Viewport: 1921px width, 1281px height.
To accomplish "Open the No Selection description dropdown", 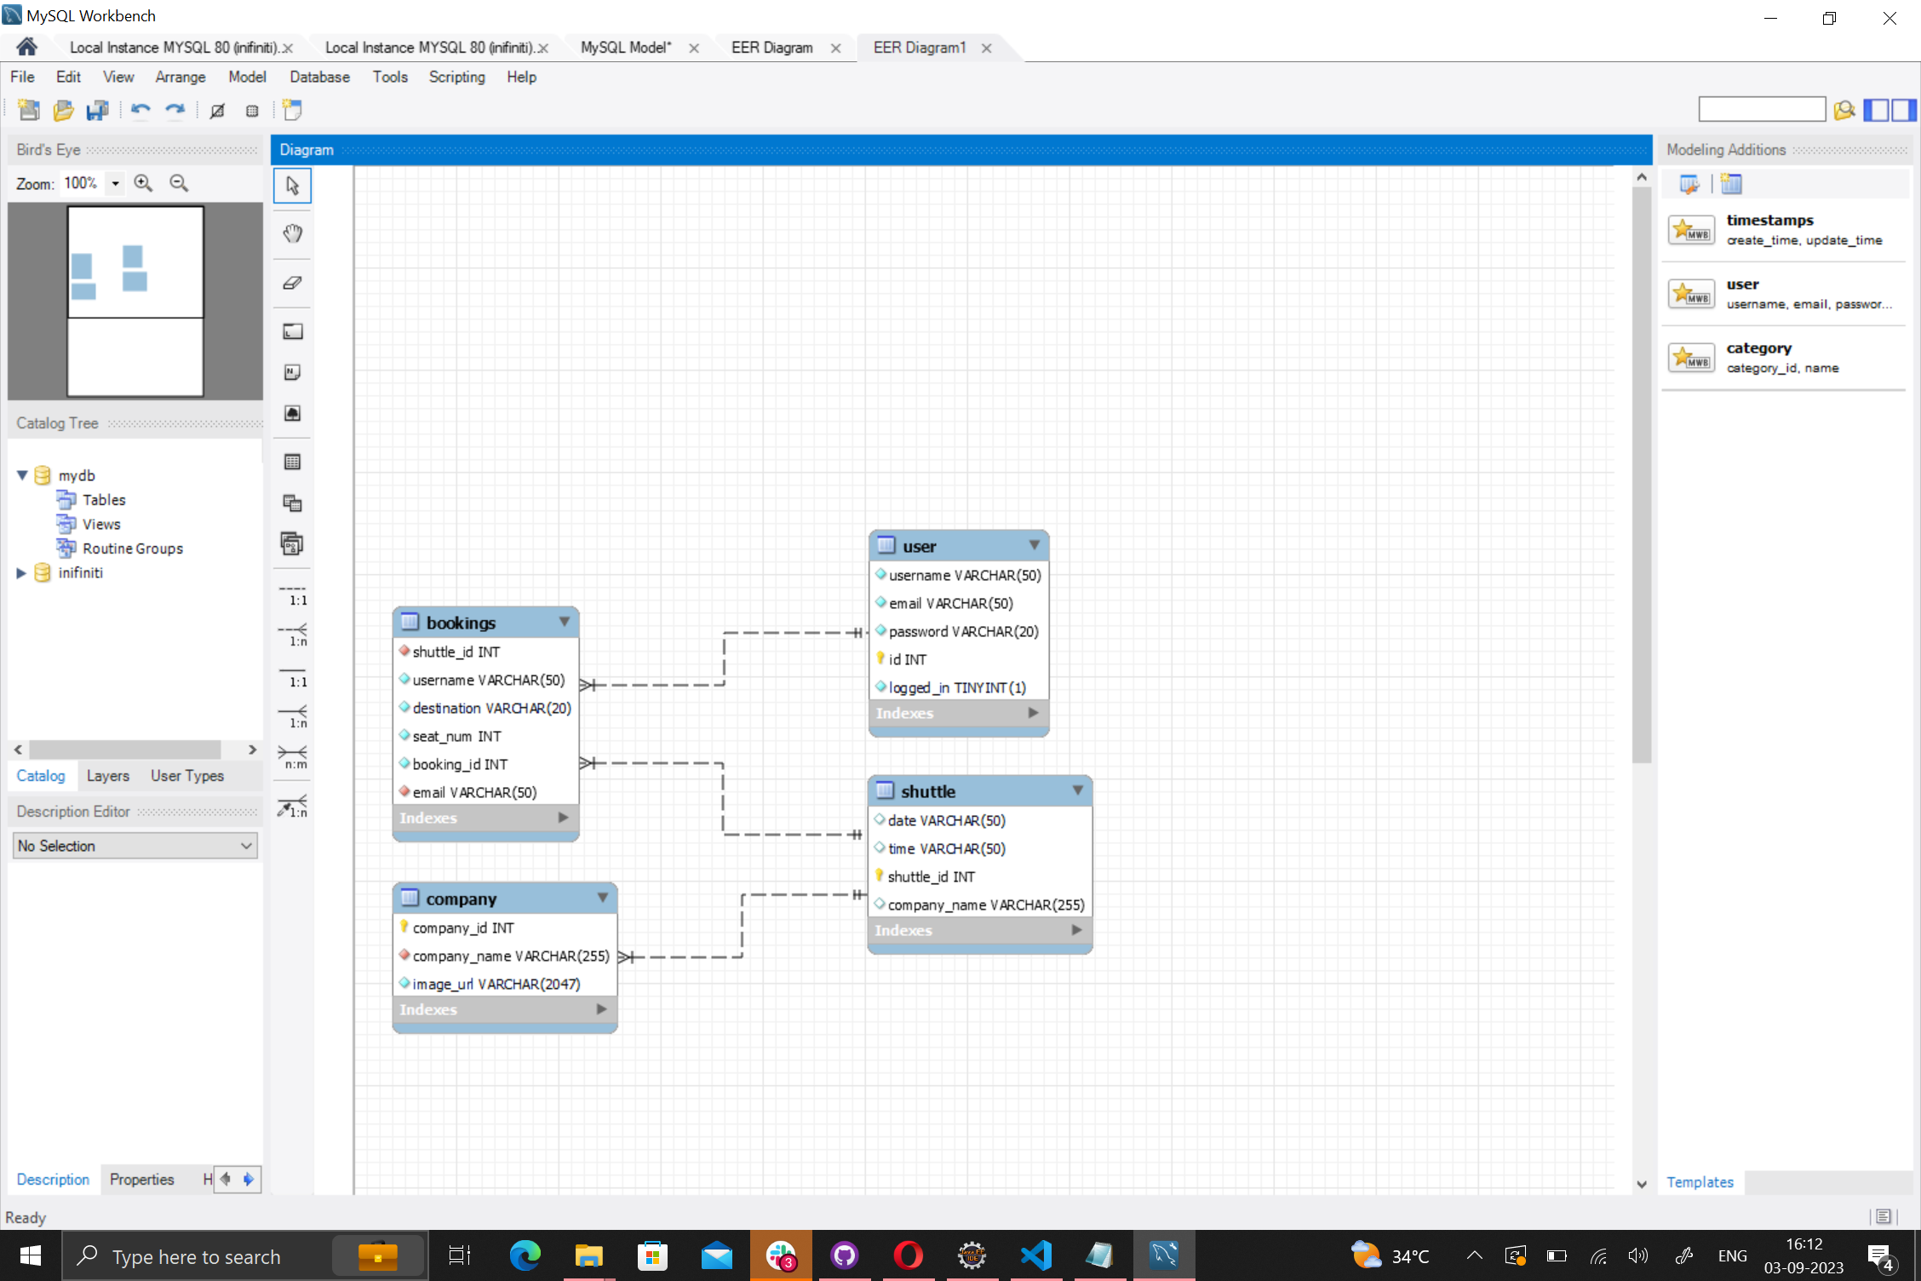I will point(135,846).
